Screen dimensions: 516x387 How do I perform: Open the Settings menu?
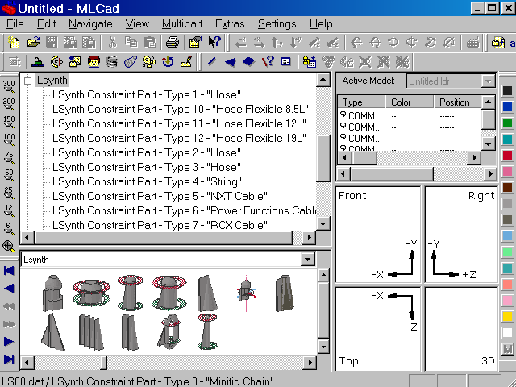click(x=277, y=24)
